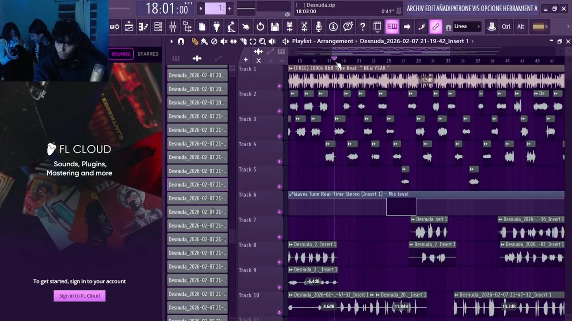Select the Playback speaker tool in Playlist
The width and height of the screenshot is (572, 321).
point(272,41)
